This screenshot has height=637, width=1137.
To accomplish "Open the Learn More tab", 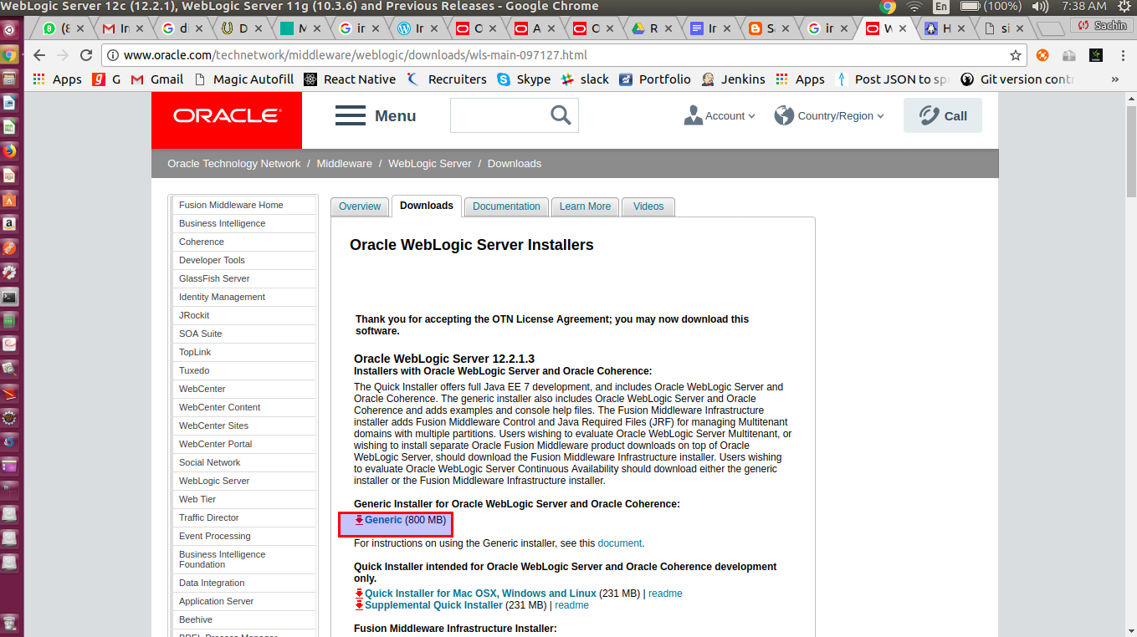I will click(x=585, y=206).
